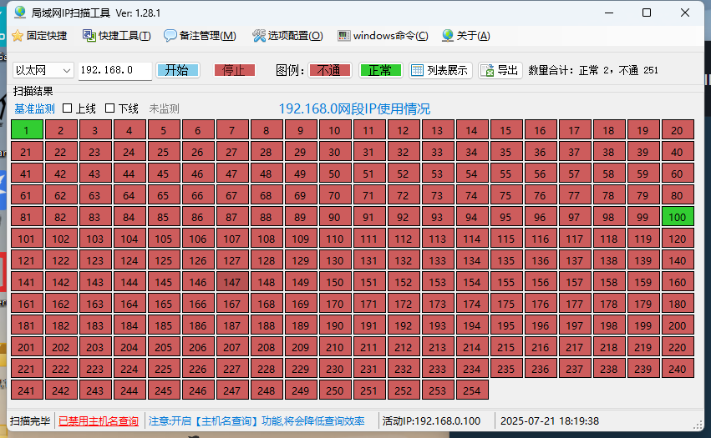Click the 基准监测 link

(34, 108)
